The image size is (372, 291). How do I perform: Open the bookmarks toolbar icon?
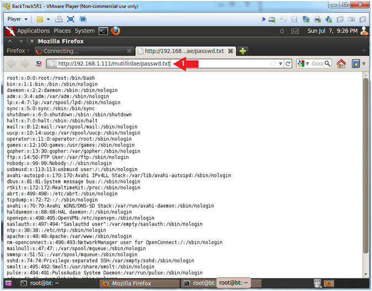(x=355, y=63)
